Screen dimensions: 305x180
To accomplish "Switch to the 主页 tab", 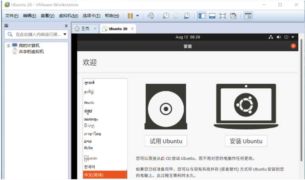I will click(x=85, y=29).
